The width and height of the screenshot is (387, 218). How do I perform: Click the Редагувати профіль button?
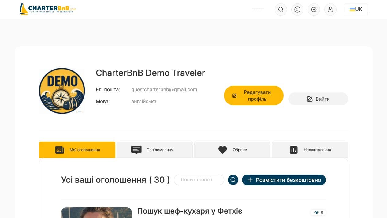(254, 96)
